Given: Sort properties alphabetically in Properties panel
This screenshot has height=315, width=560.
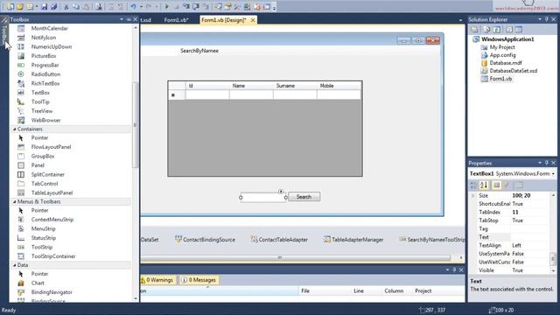Looking at the screenshot, I should (484, 185).
